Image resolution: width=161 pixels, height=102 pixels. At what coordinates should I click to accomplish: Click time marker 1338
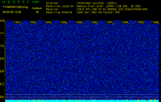click(125, 22)
